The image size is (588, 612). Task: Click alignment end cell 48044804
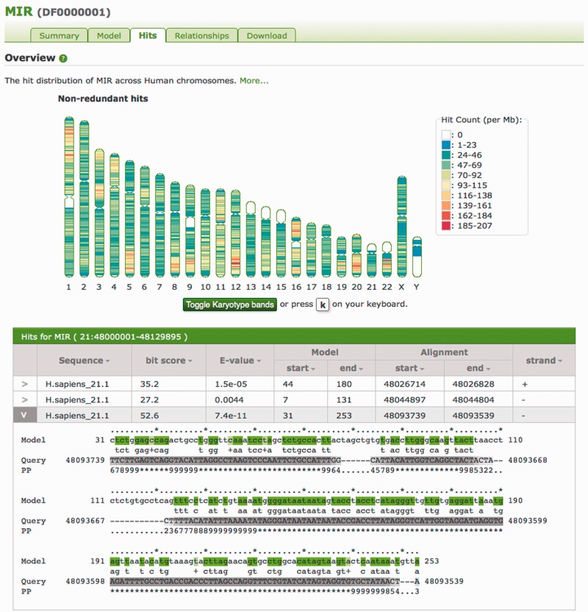[473, 399]
